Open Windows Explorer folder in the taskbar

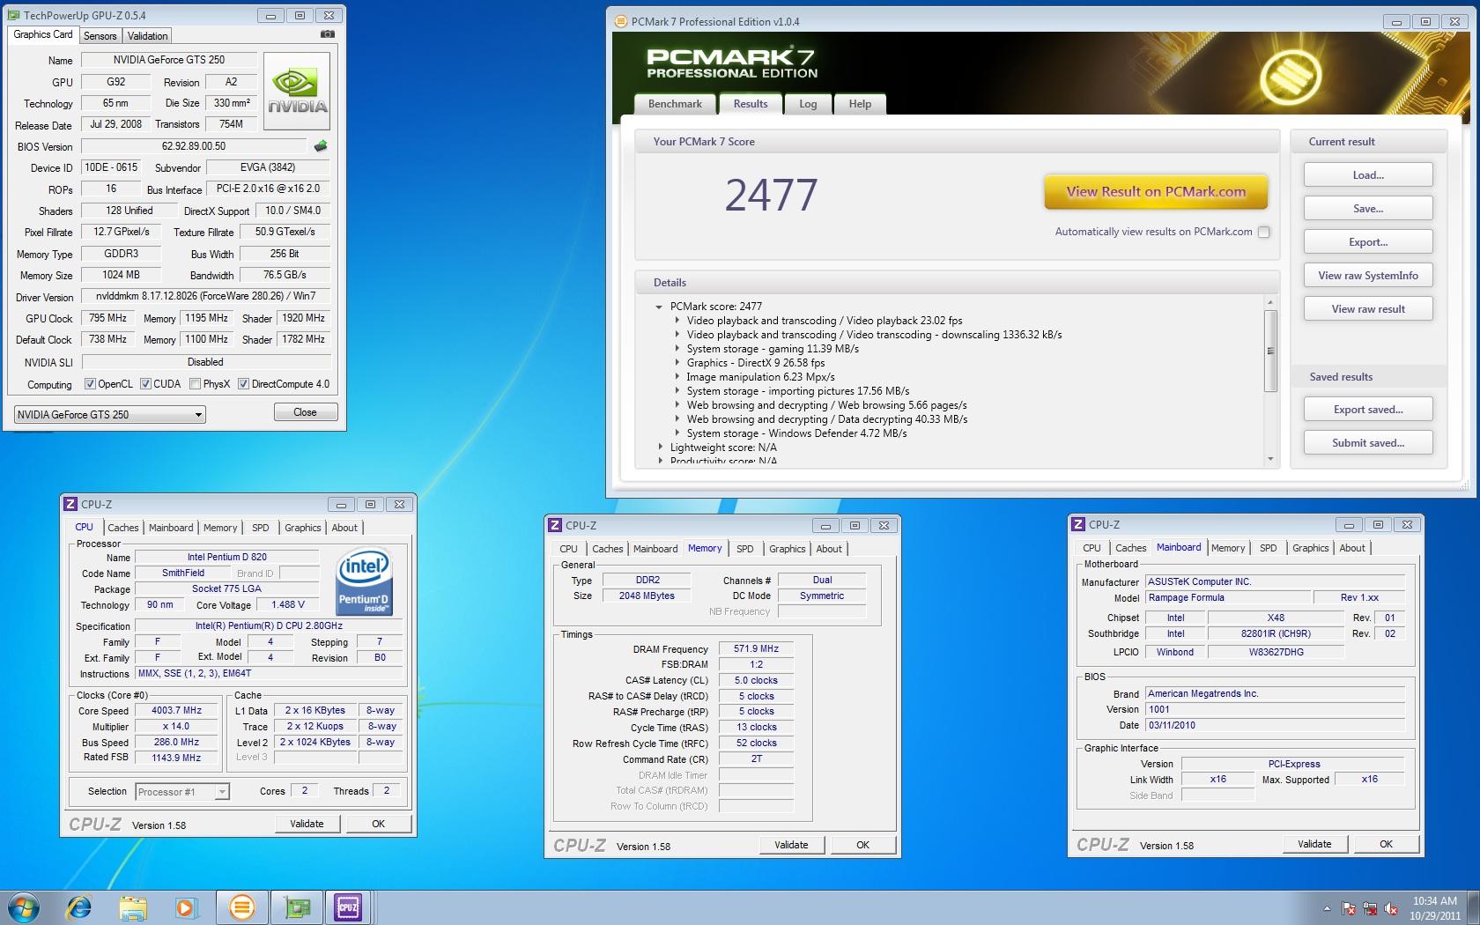click(x=133, y=906)
